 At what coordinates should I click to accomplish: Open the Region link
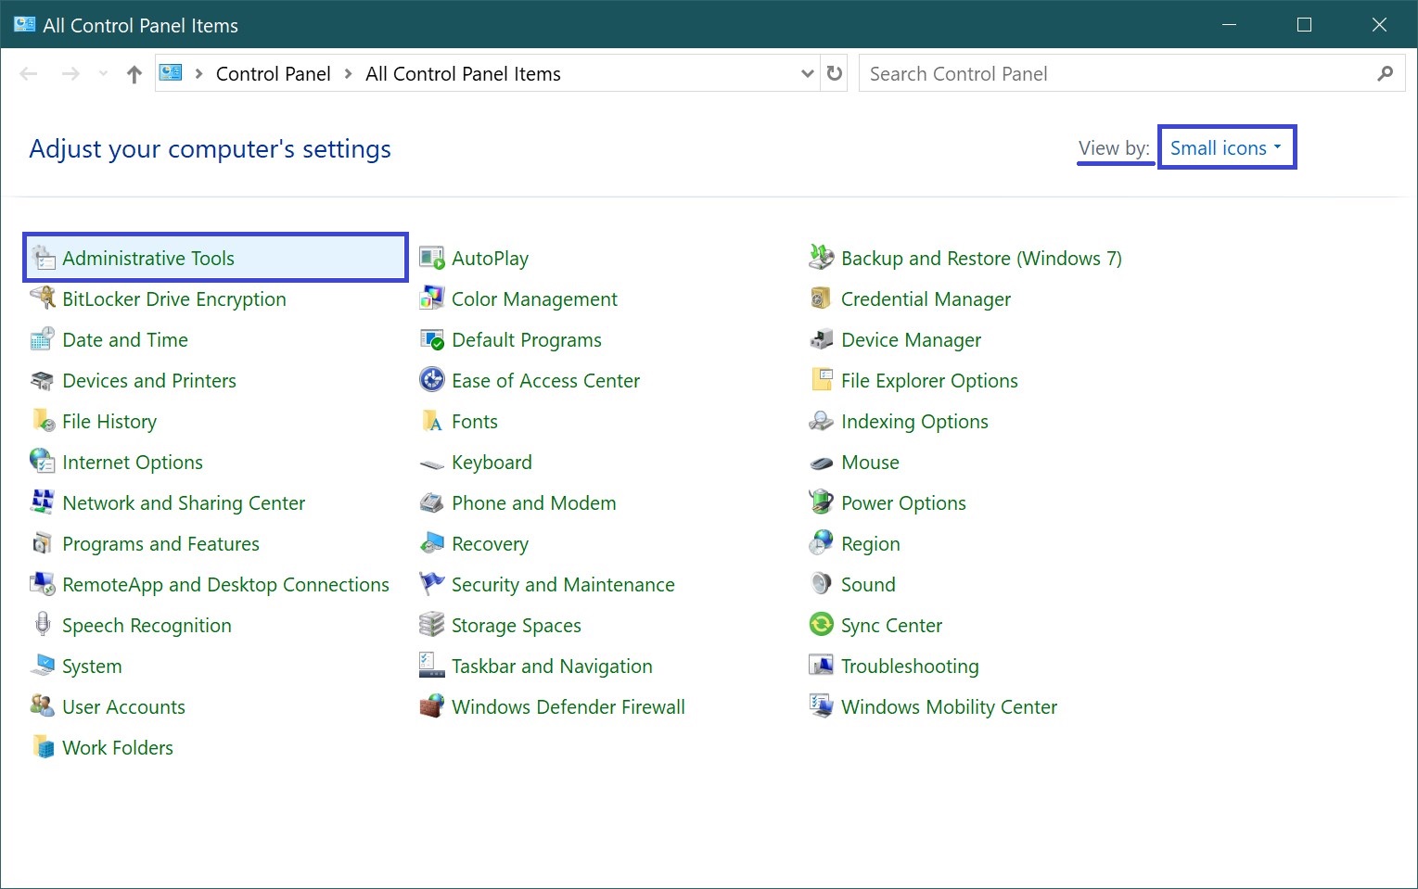click(x=871, y=544)
